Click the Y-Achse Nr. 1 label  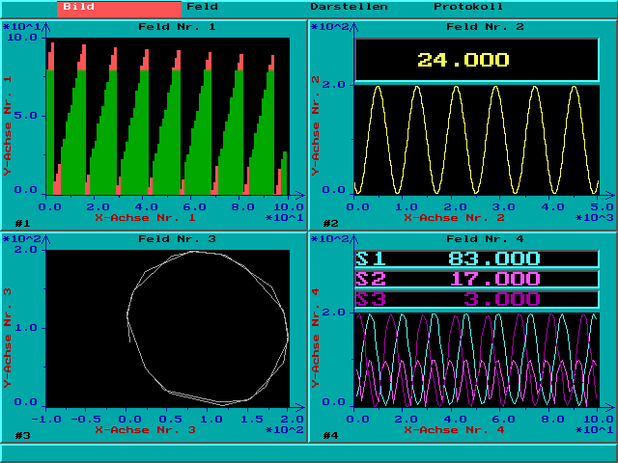tap(8, 126)
